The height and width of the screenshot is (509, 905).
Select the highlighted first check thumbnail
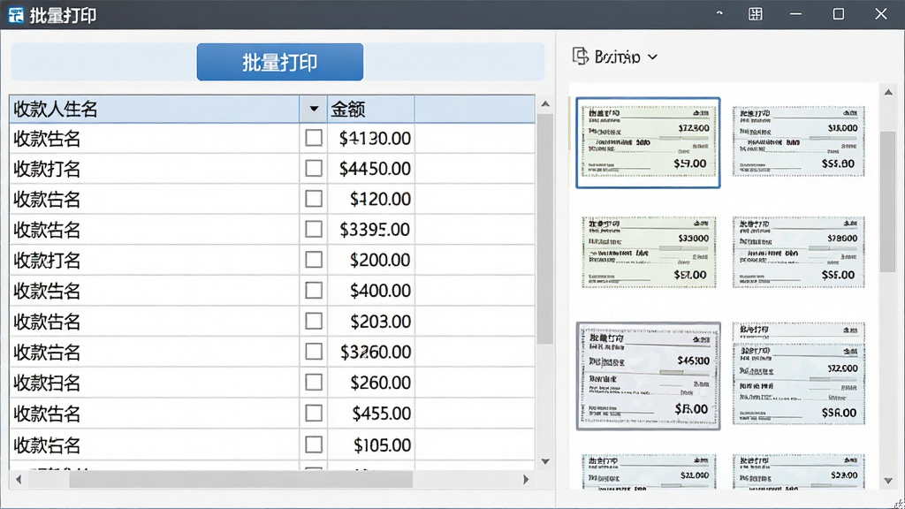click(648, 142)
